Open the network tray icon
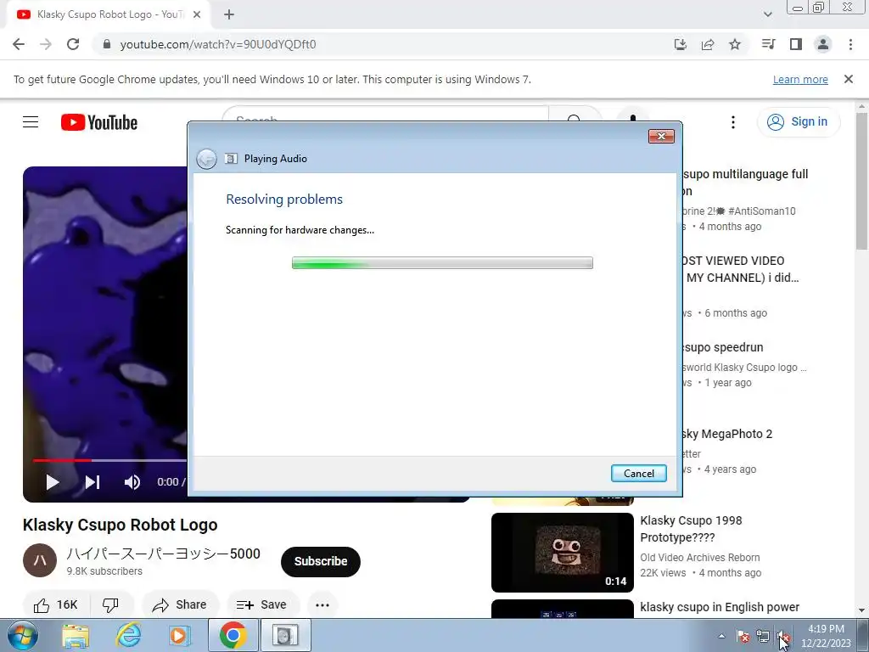Viewport: 869px width, 652px height. (x=763, y=637)
